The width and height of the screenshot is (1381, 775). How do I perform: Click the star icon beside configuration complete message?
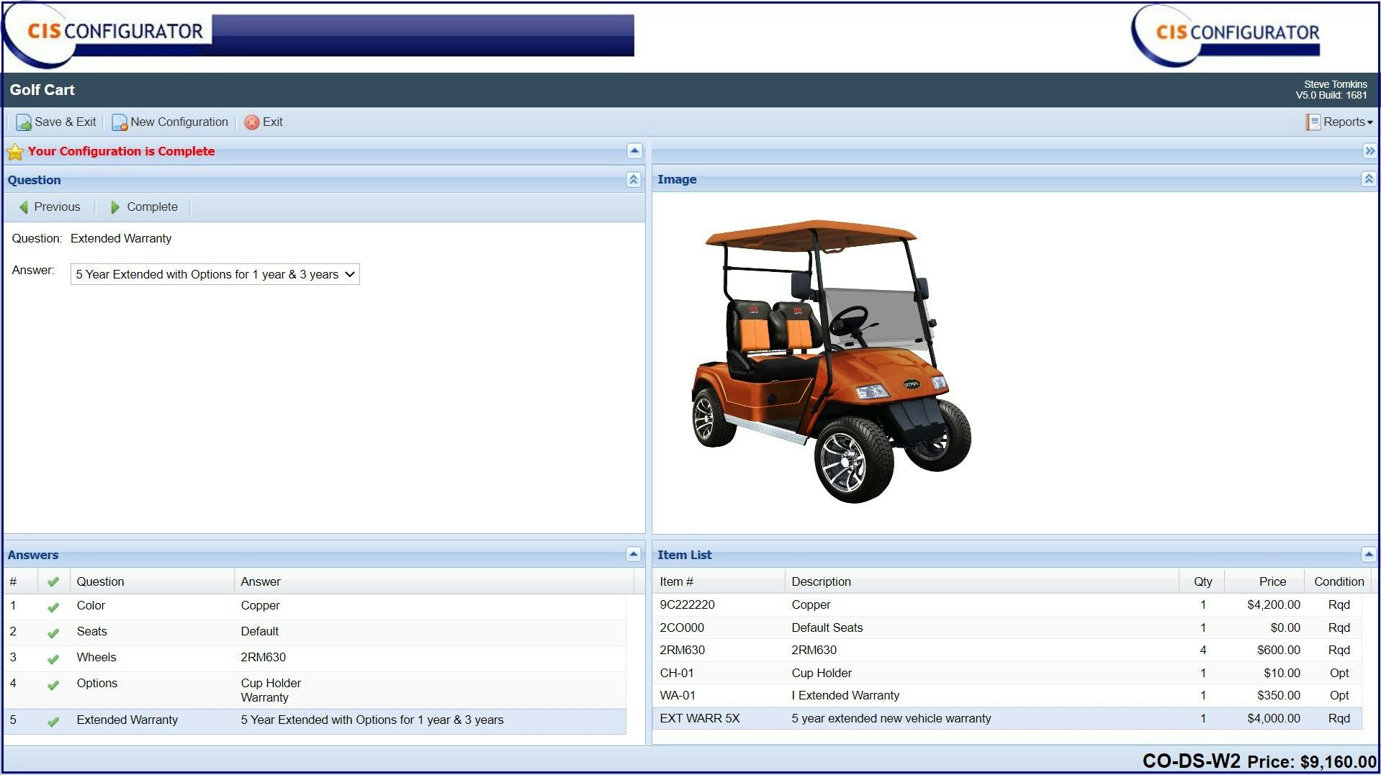coord(15,151)
